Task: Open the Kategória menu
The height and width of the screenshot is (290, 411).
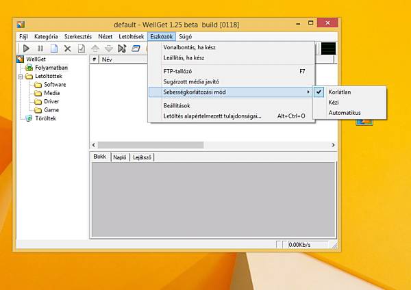Action: (46, 37)
